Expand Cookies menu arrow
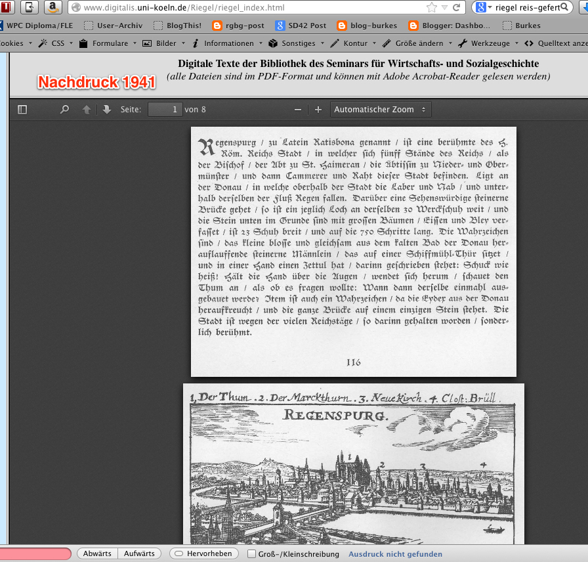The height and width of the screenshot is (562, 588). pyautogui.click(x=30, y=43)
